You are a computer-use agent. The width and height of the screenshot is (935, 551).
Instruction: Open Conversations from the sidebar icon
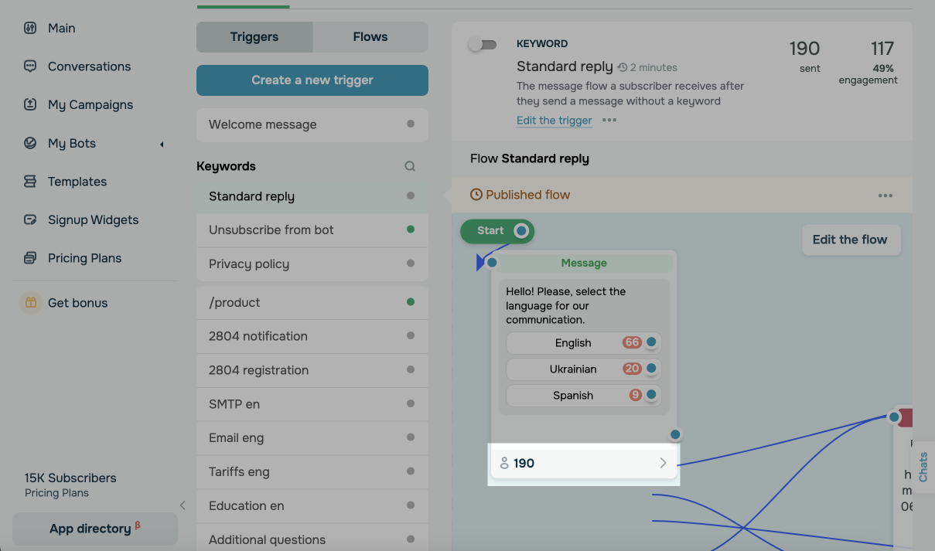[30, 66]
